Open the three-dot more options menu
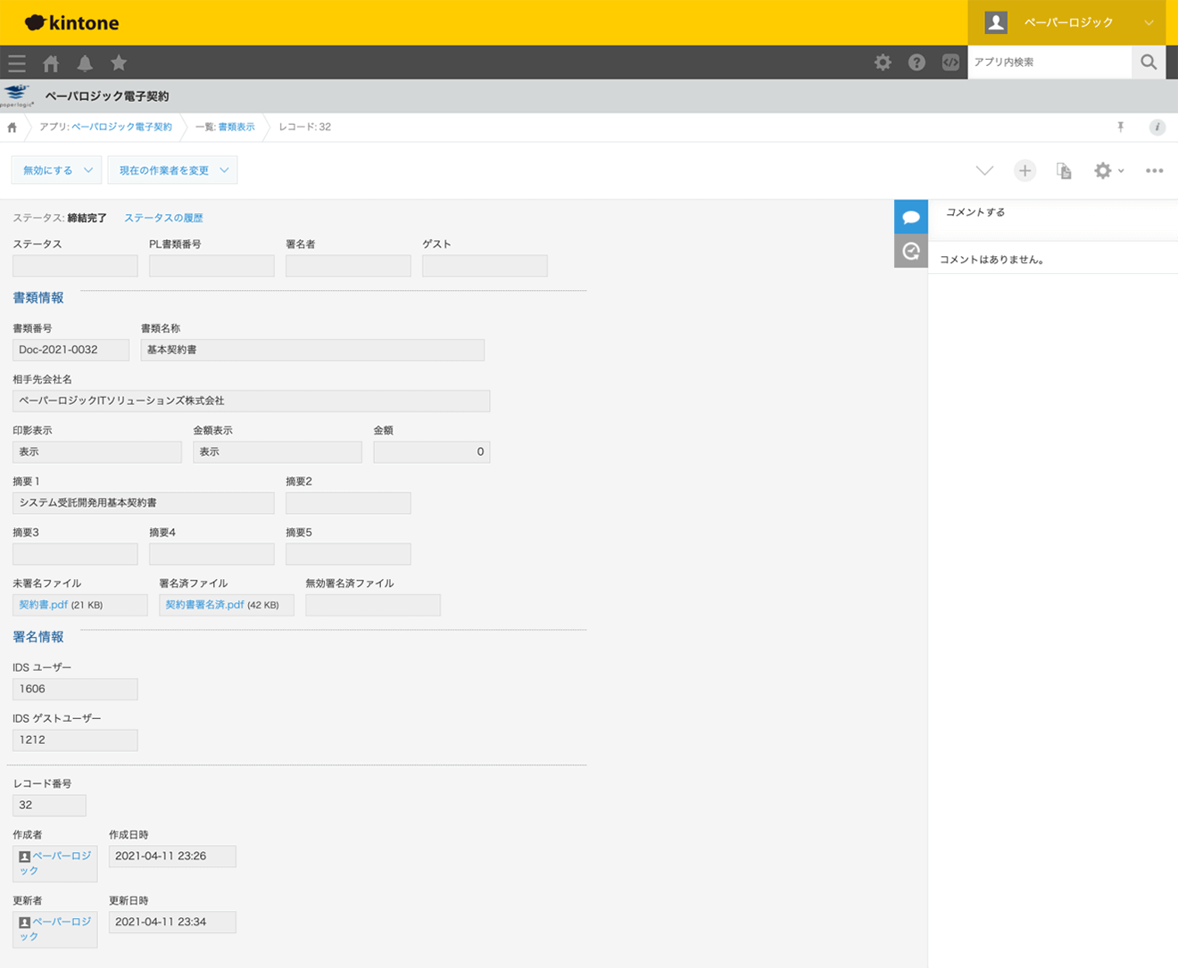The width and height of the screenshot is (1178, 968). (1154, 170)
